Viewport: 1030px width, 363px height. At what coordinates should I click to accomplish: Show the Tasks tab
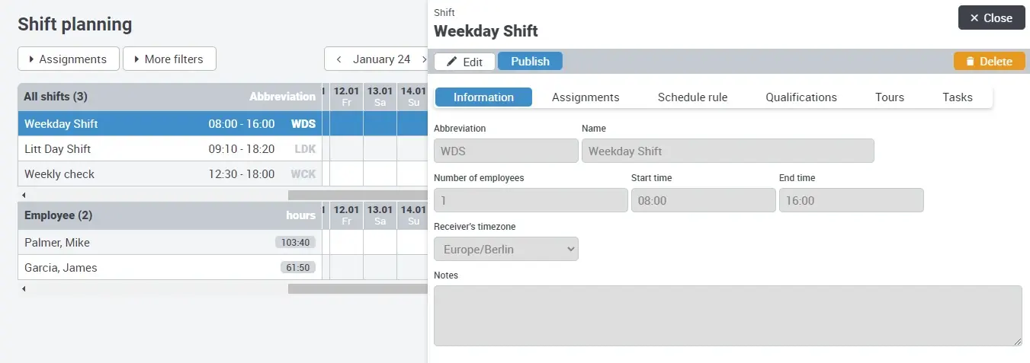tap(957, 97)
